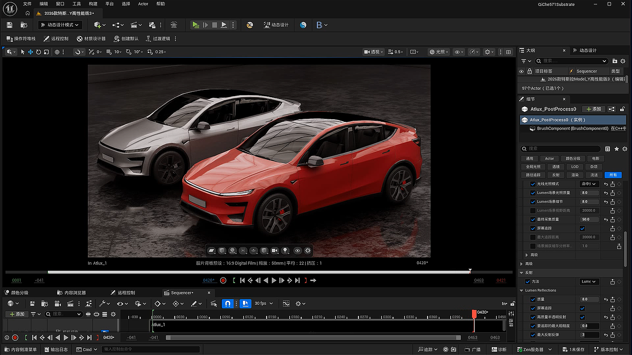
Task: Uncheck the 屏幕追踪 value checkbox under global illumination
Action: [582, 228]
